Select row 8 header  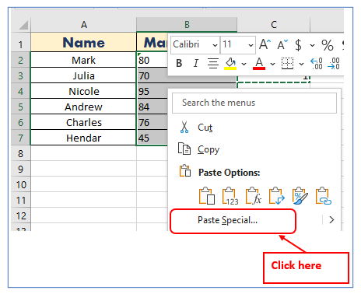coord(21,153)
